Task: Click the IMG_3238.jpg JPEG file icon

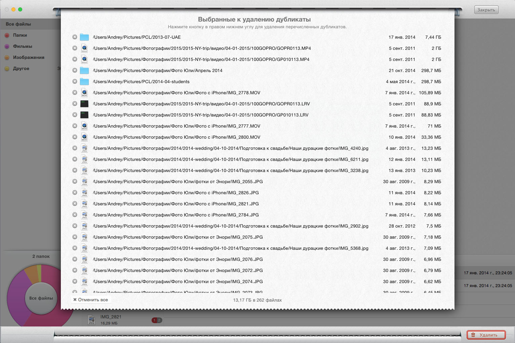Action: [84, 170]
